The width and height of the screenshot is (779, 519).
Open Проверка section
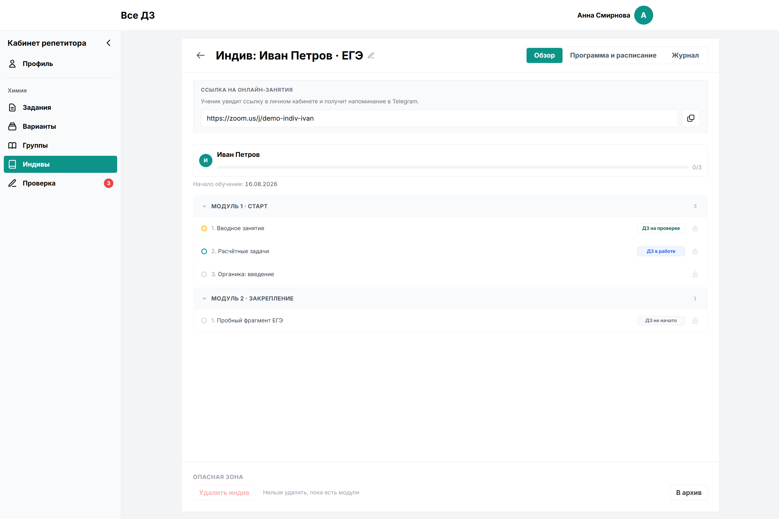point(60,183)
